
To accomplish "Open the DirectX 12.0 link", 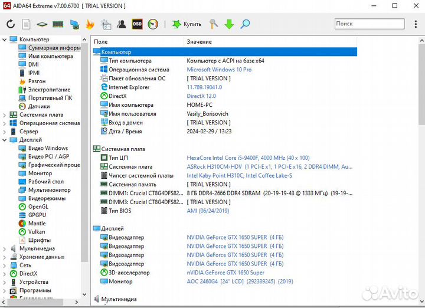I will 201,96.
